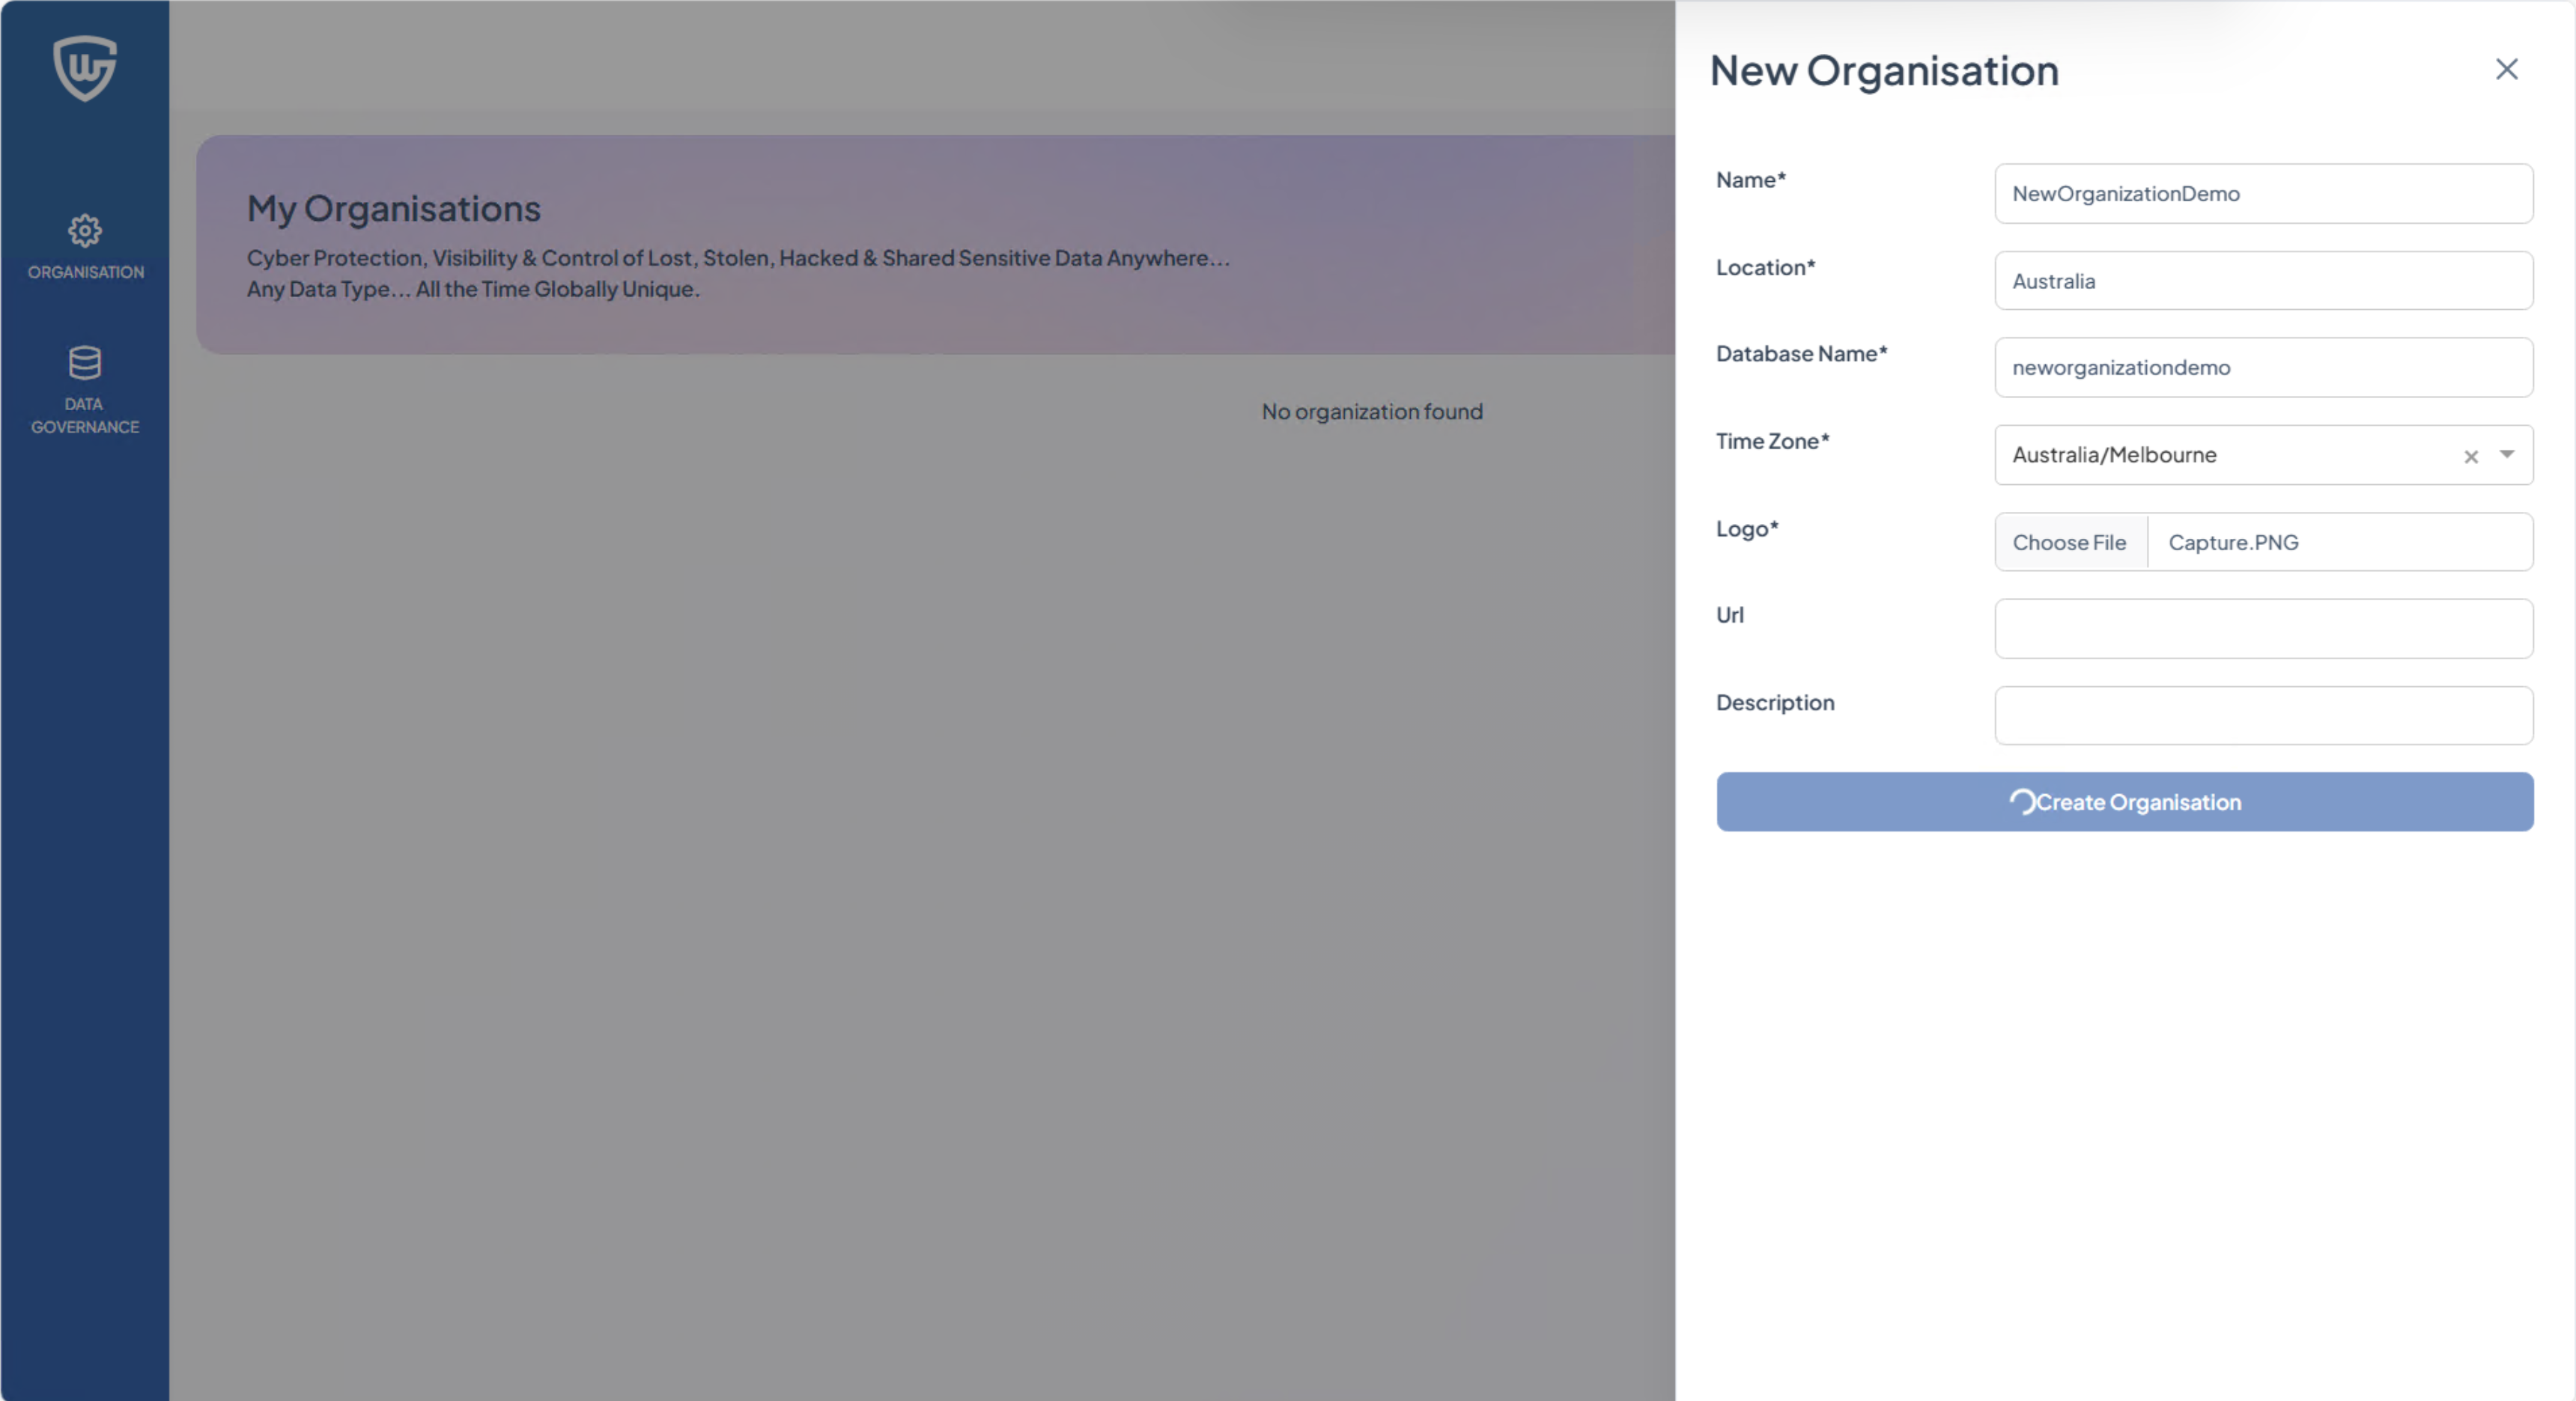Click the Name field containing NewOrganizationDemo
The height and width of the screenshot is (1401, 2576).
[x=2261, y=194]
